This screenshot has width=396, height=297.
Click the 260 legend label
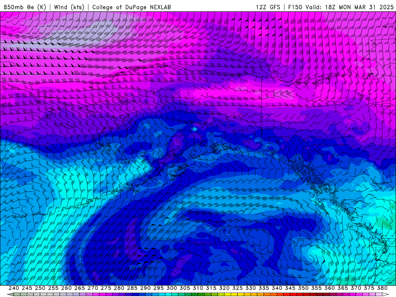point(66,288)
